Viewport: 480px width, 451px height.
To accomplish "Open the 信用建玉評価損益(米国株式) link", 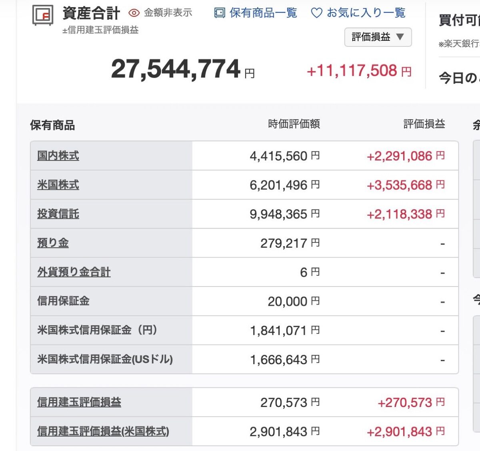I will (x=103, y=431).
